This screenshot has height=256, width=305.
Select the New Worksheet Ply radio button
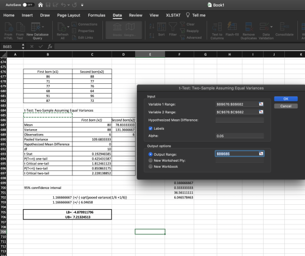150,160
